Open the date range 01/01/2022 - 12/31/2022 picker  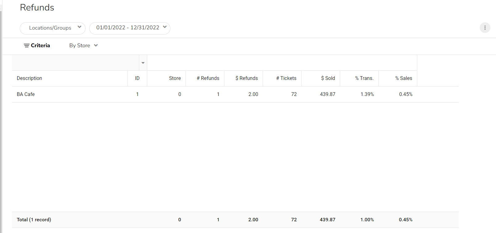(x=130, y=28)
